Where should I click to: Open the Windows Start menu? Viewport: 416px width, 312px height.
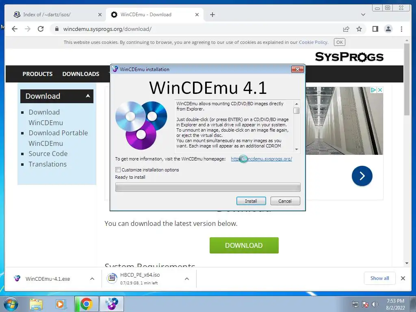tap(11, 304)
